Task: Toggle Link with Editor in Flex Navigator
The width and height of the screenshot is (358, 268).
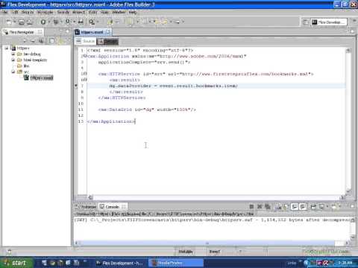Action: click(x=60, y=41)
